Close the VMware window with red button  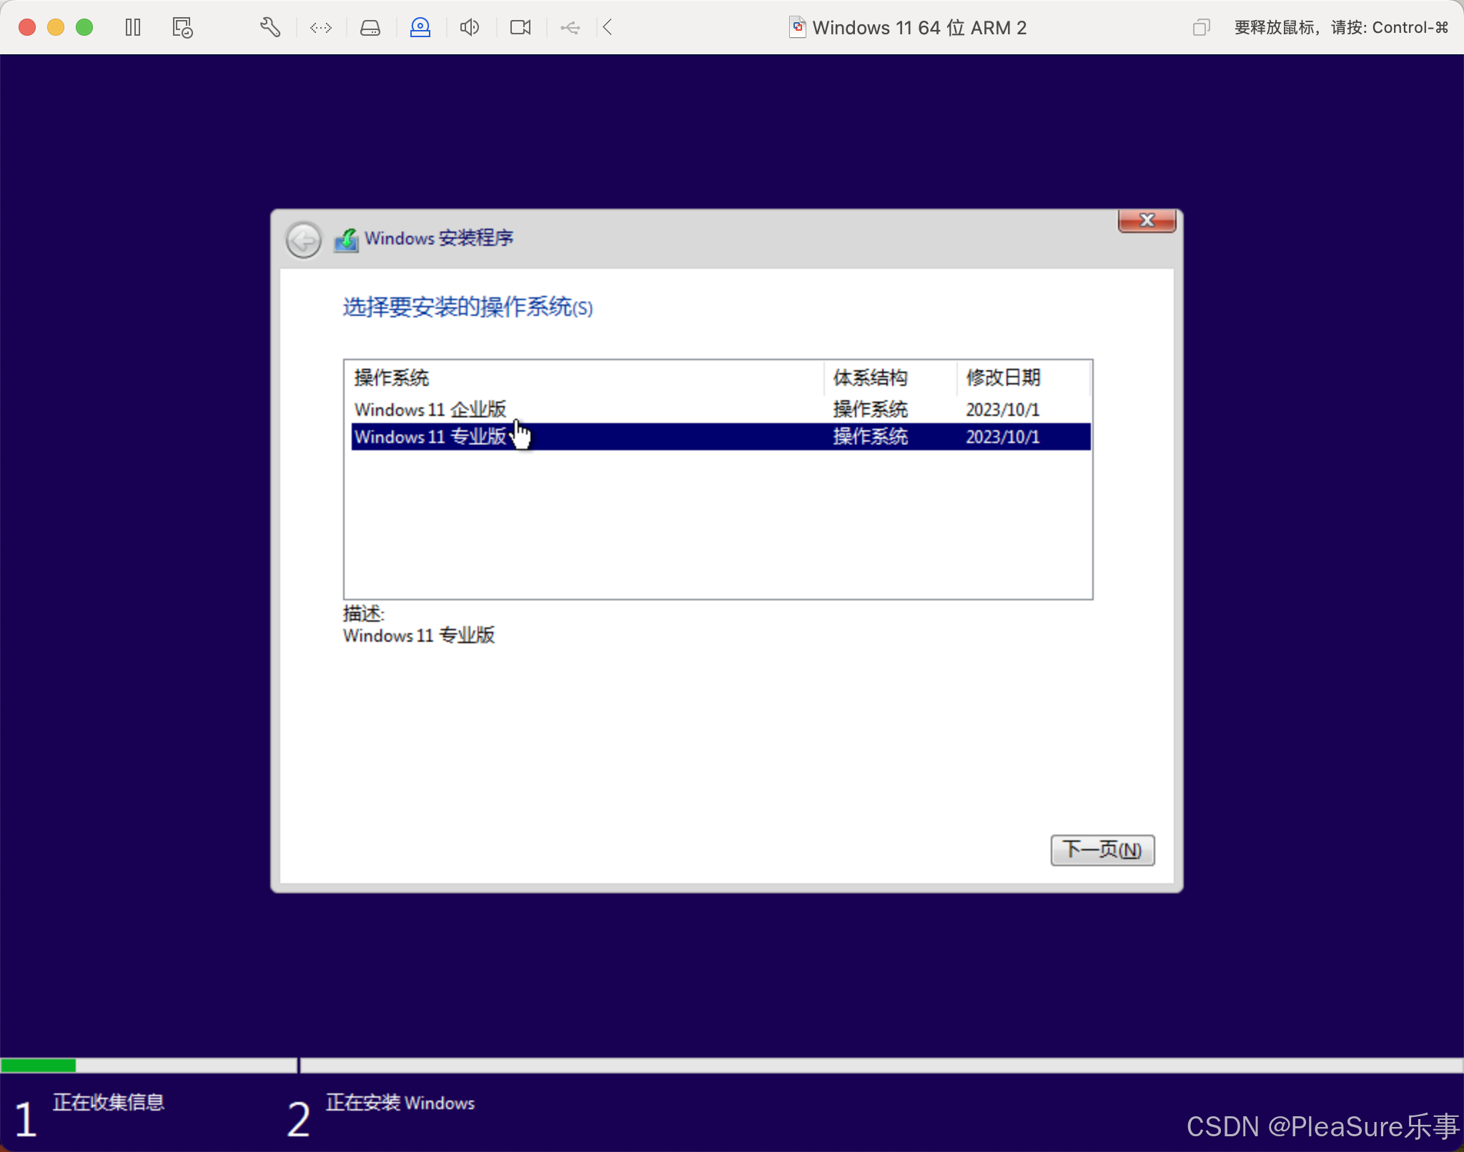click(27, 28)
